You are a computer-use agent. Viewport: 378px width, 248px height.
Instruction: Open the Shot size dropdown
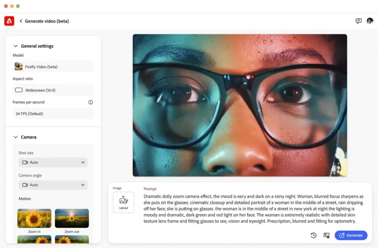point(53,163)
